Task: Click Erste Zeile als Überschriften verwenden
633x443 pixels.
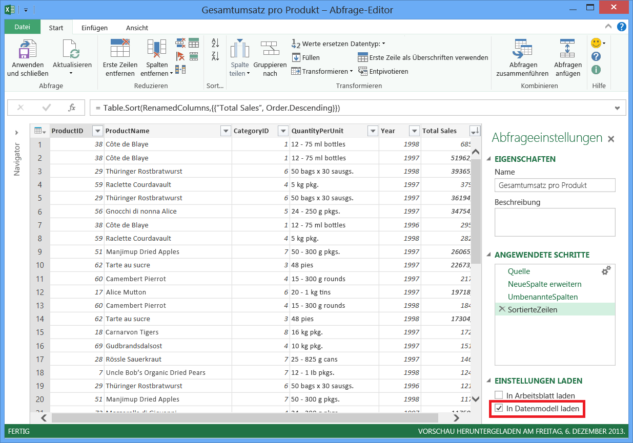Action: tap(423, 58)
